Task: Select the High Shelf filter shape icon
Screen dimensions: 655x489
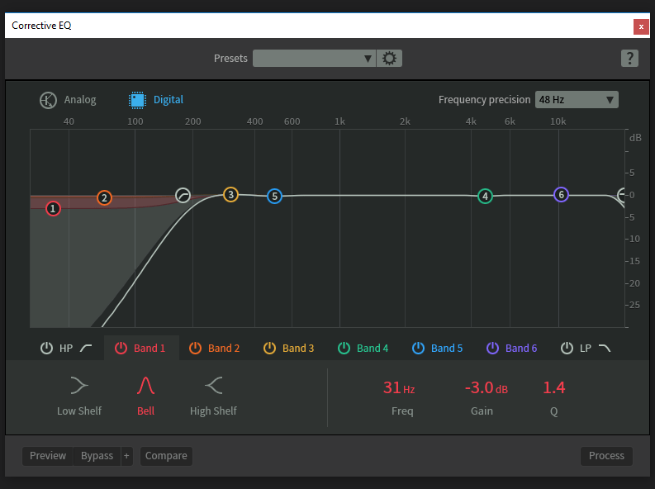Action: point(213,385)
